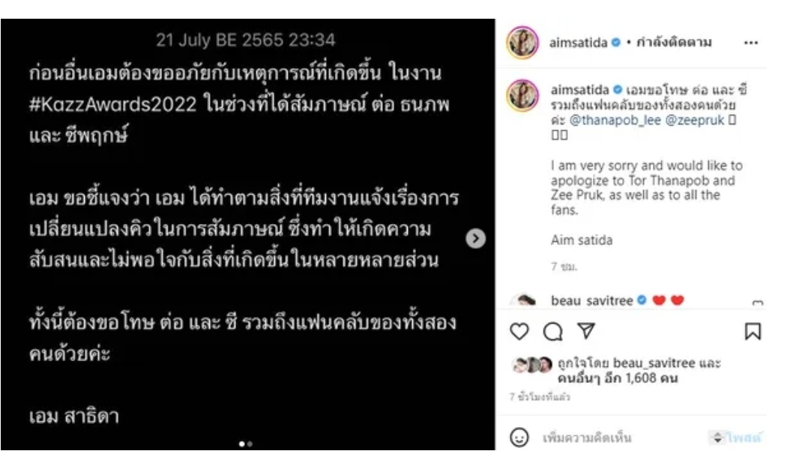Open the @thanapob_lee mention link

click(615, 121)
